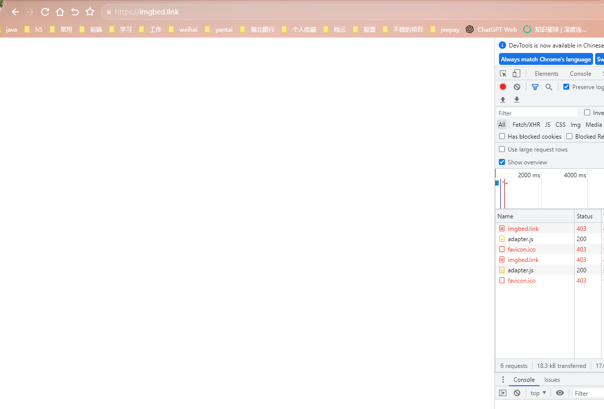Open the drawer three-dot menu icon
604x409 pixels.
503,380
